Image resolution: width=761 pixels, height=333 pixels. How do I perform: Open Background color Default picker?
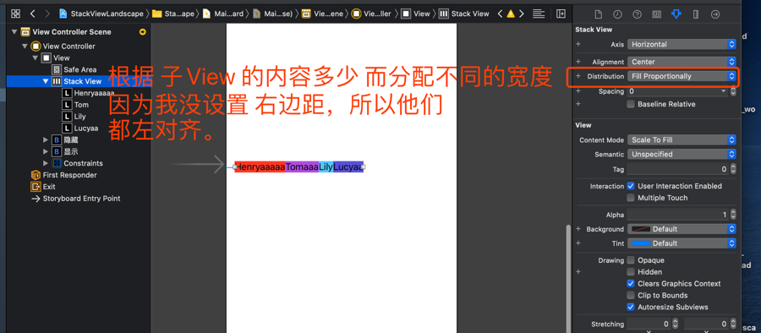click(x=682, y=229)
